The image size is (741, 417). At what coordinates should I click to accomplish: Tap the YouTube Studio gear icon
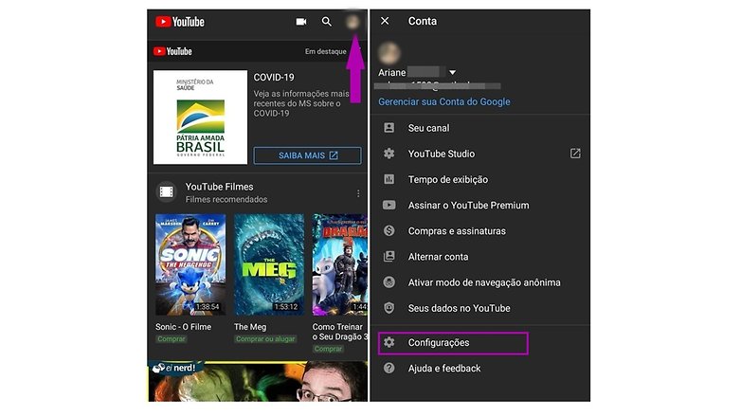tap(389, 154)
